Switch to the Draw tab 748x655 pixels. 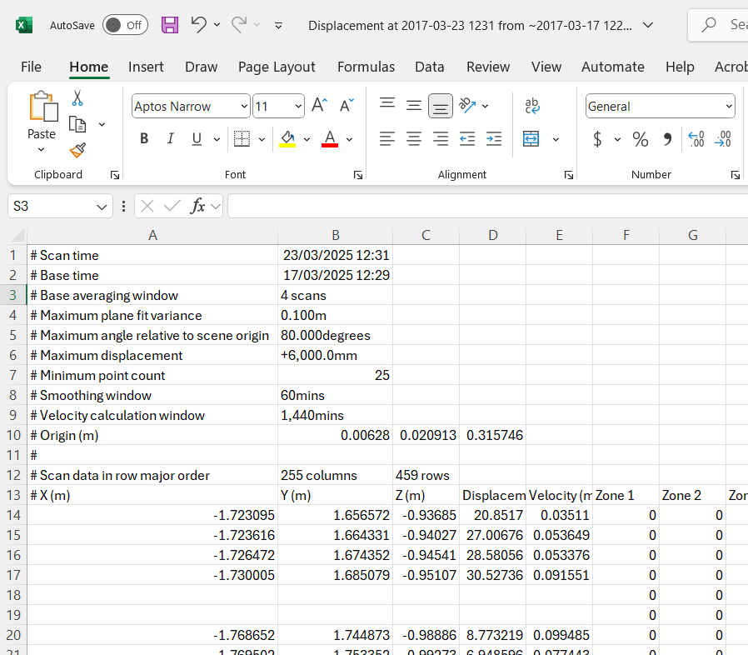tap(201, 67)
